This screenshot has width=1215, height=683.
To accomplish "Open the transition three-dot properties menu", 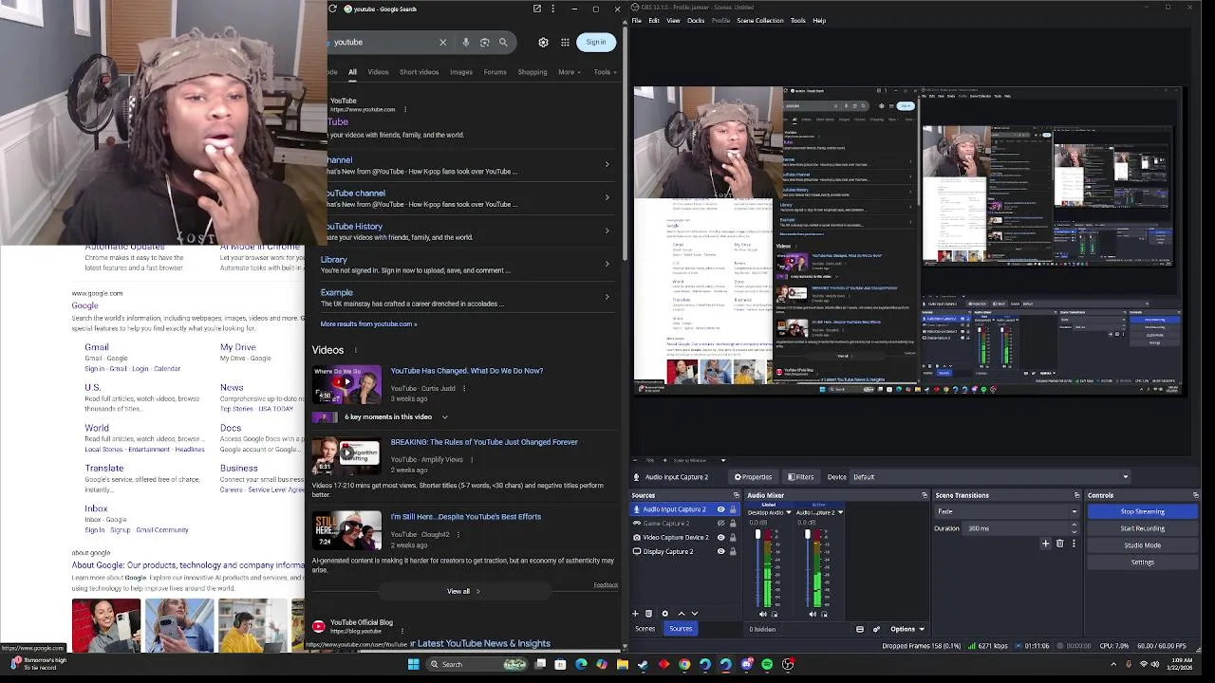I will coord(1074,544).
